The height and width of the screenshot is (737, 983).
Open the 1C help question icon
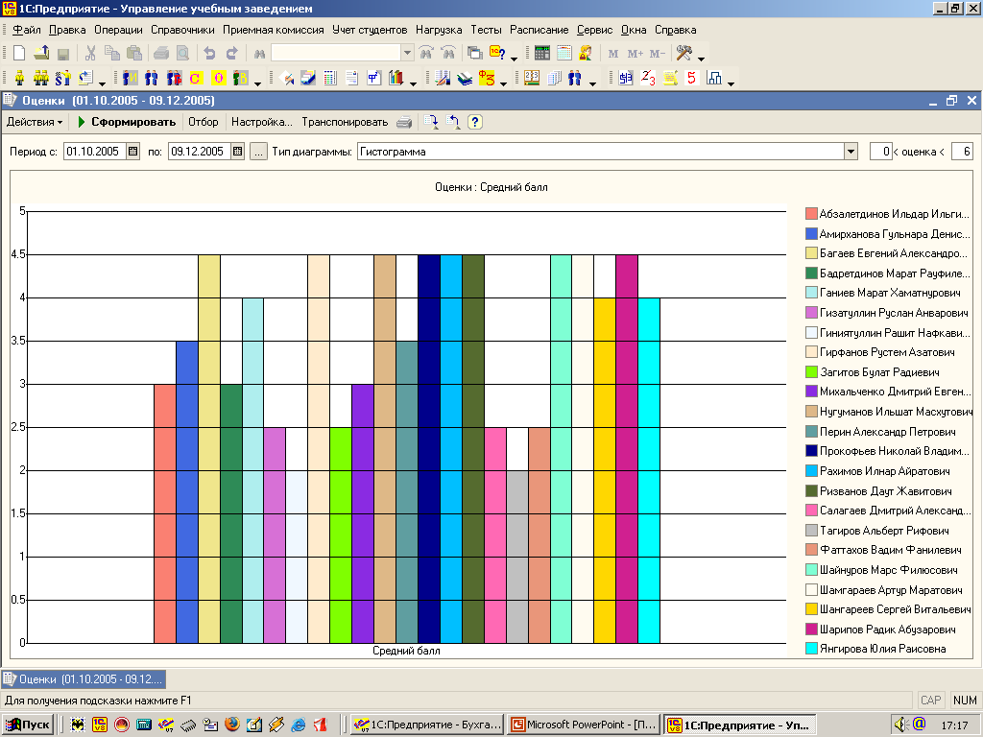pyautogui.click(x=498, y=54)
